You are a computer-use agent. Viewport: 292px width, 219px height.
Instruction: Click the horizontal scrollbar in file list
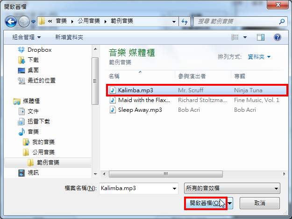pos(166,174)
